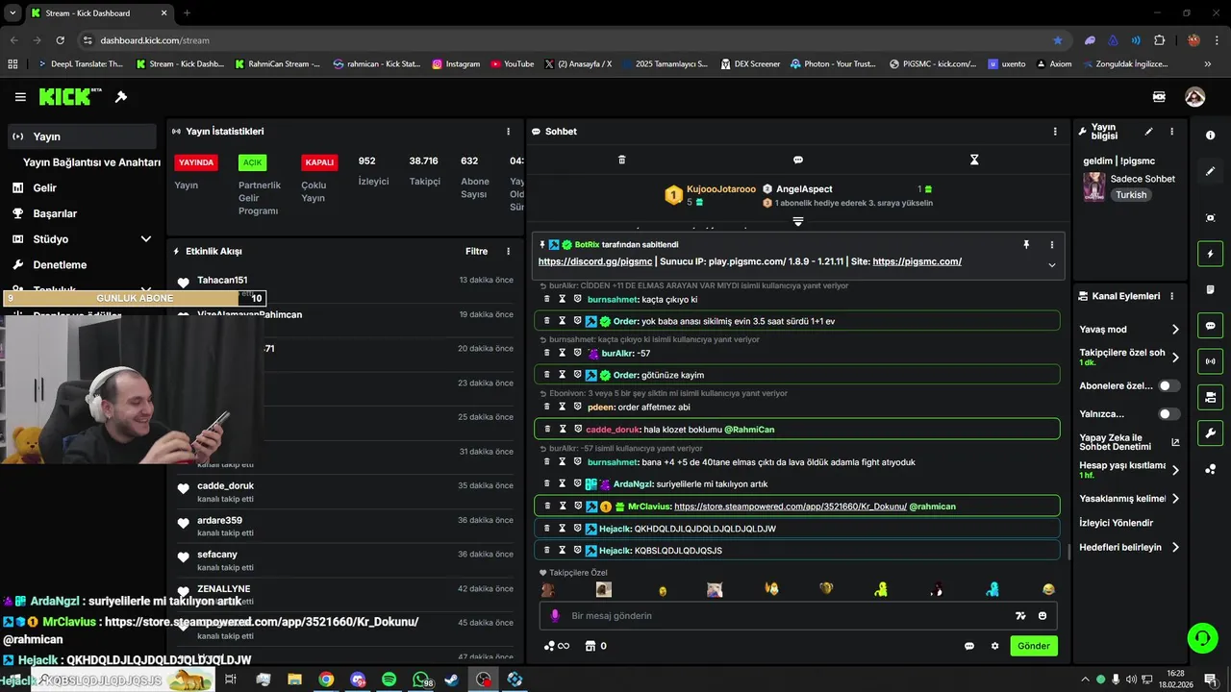Screen dimensions: 1231x692
Task: Open the Filtre option in Etkinlik Akışı
Action: (x=476, y=252)
